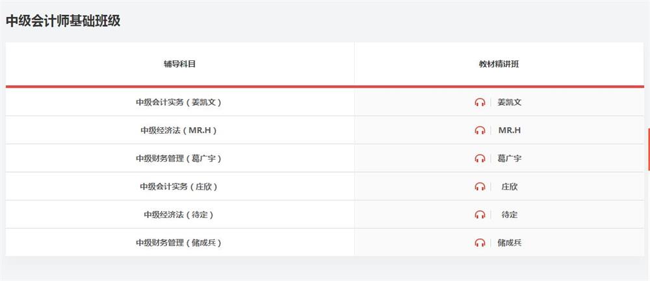
Task: Click headphone icon next to 葛广宇
Action: 480,158
